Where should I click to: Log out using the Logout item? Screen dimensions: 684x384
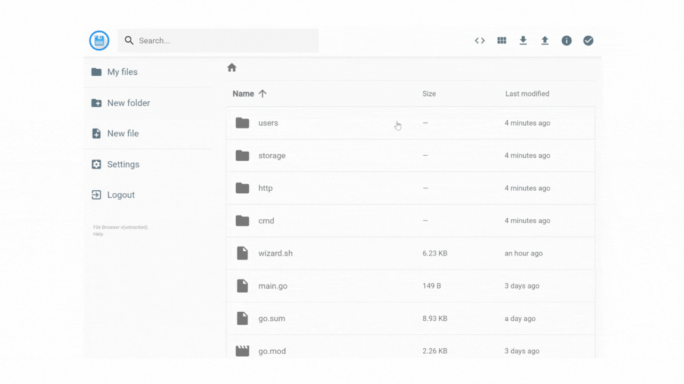pos(121,195)
